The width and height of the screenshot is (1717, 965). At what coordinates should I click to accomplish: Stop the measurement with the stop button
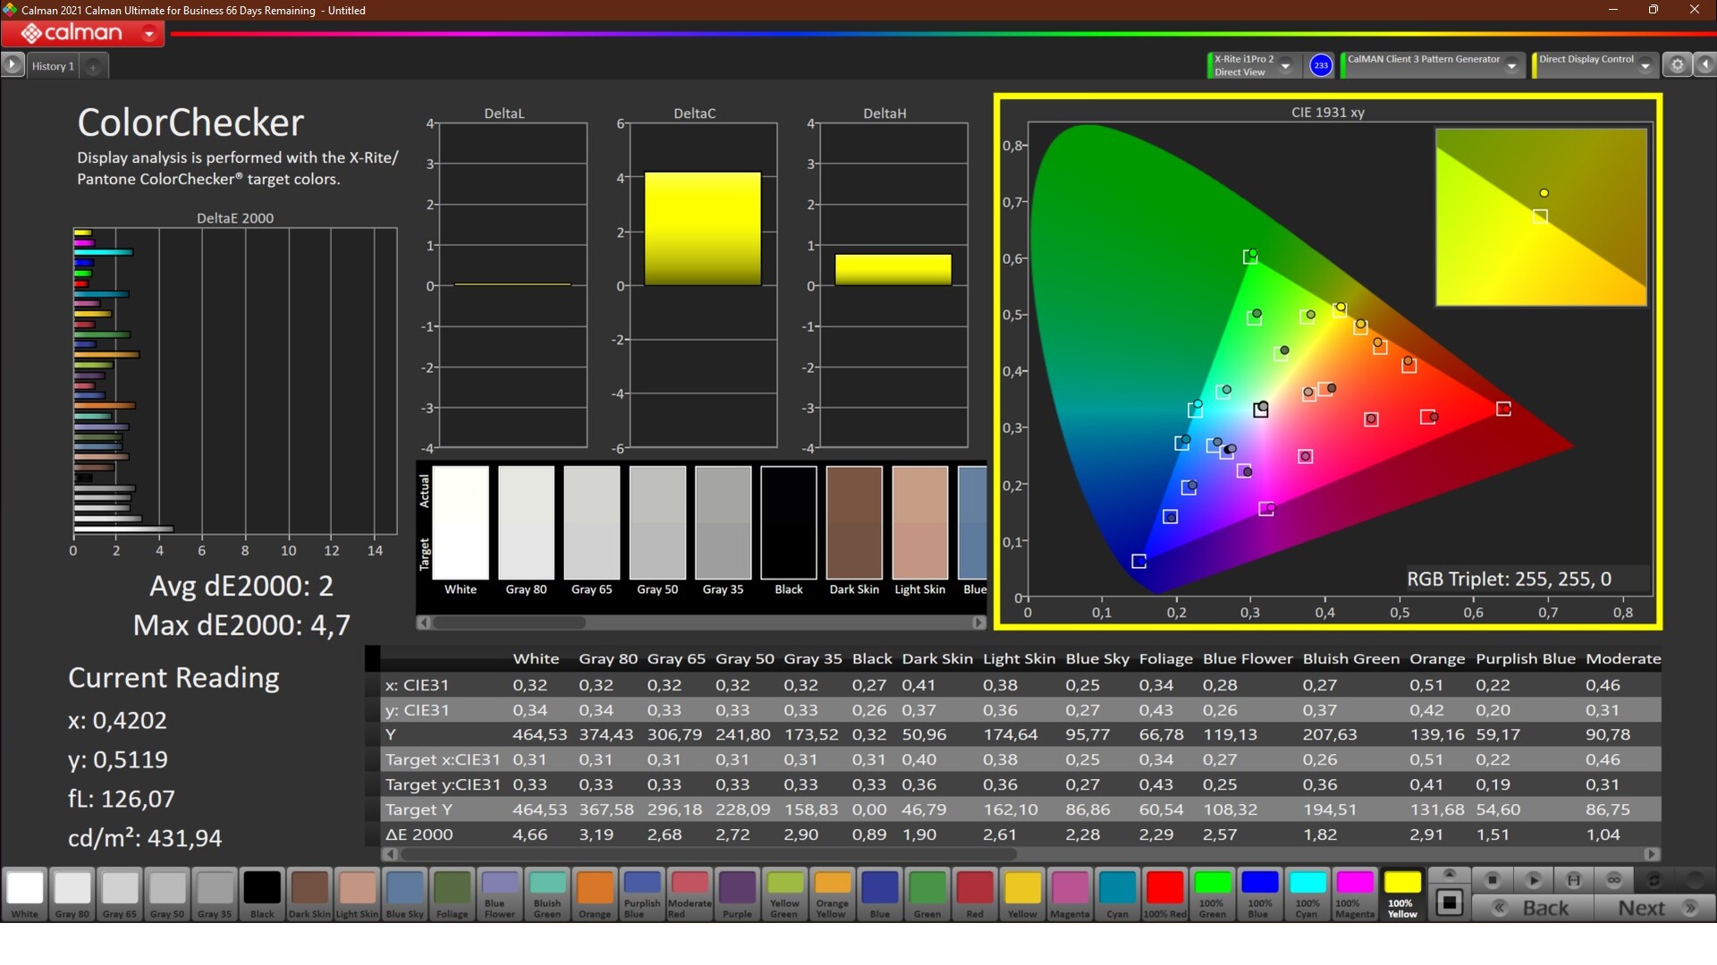(1492, 880)
